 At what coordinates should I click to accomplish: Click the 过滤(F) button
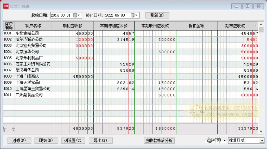tap(19, 140)
